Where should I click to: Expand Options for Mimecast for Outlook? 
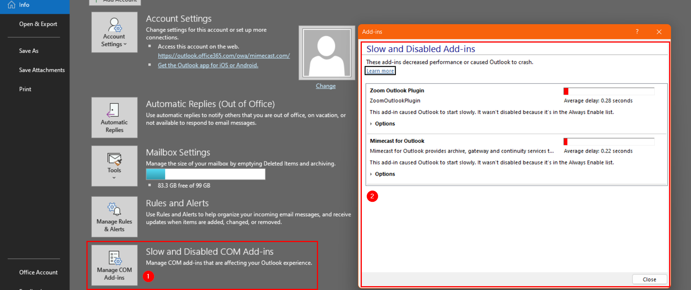(x=384, y=174)
